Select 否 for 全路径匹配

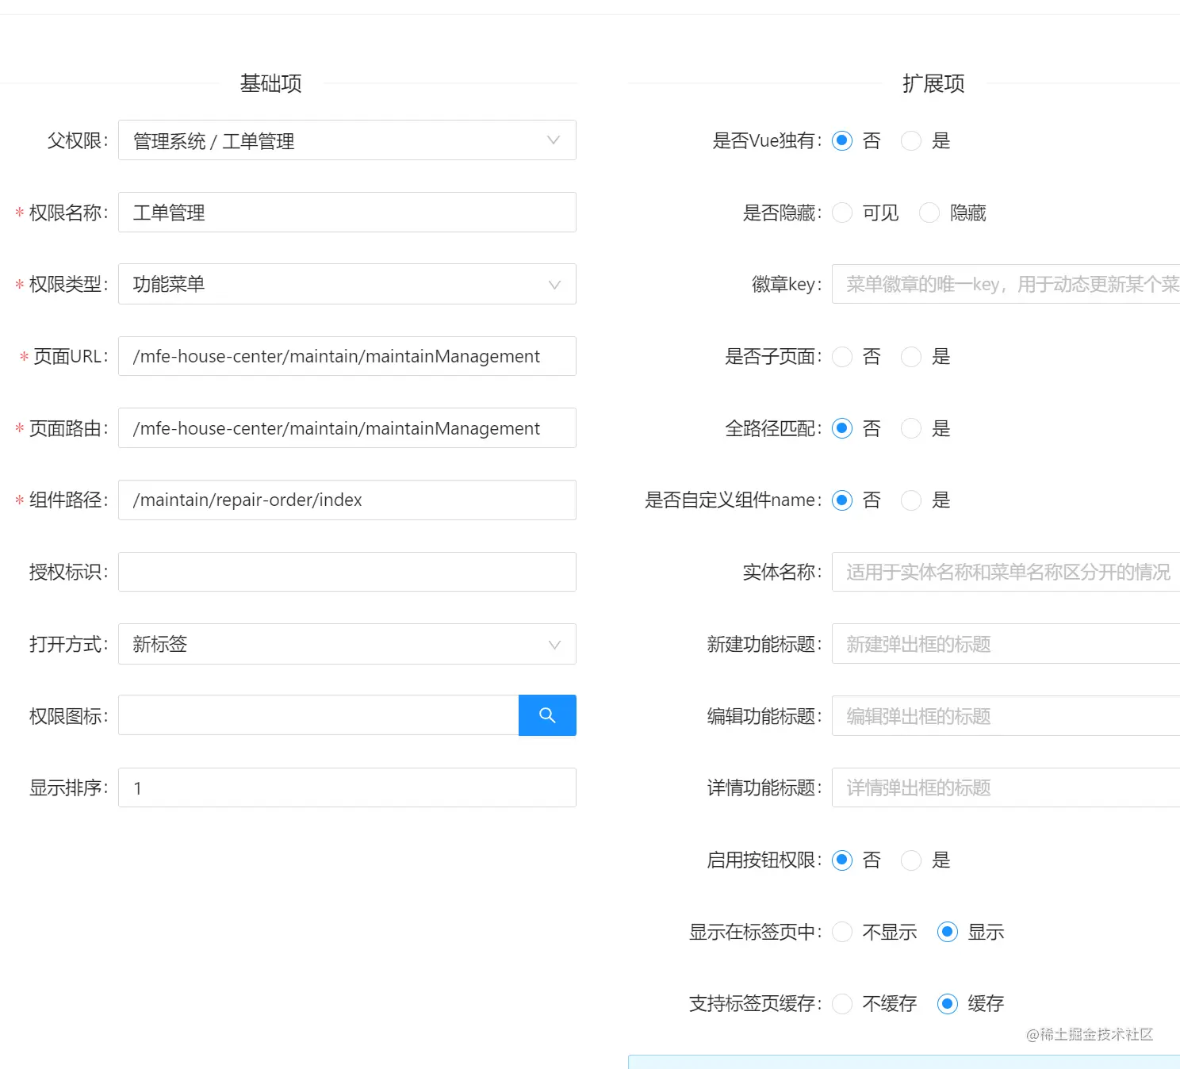tap(842, 428)
